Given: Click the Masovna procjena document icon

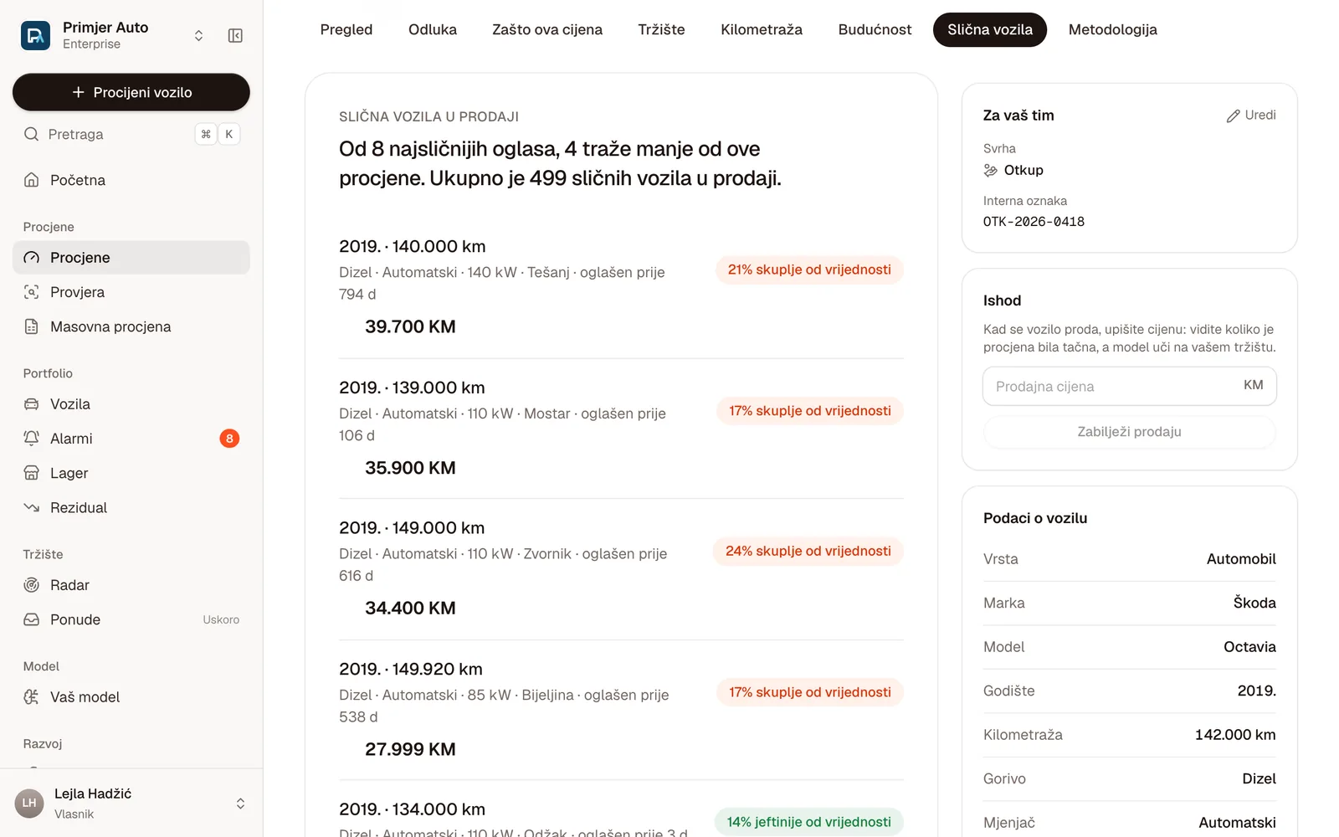Looking at the screenshot, I should [x=31, y=326].
